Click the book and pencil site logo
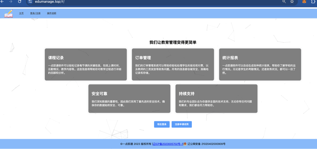This screenshot has width=317, height=149. pos(8,13)
